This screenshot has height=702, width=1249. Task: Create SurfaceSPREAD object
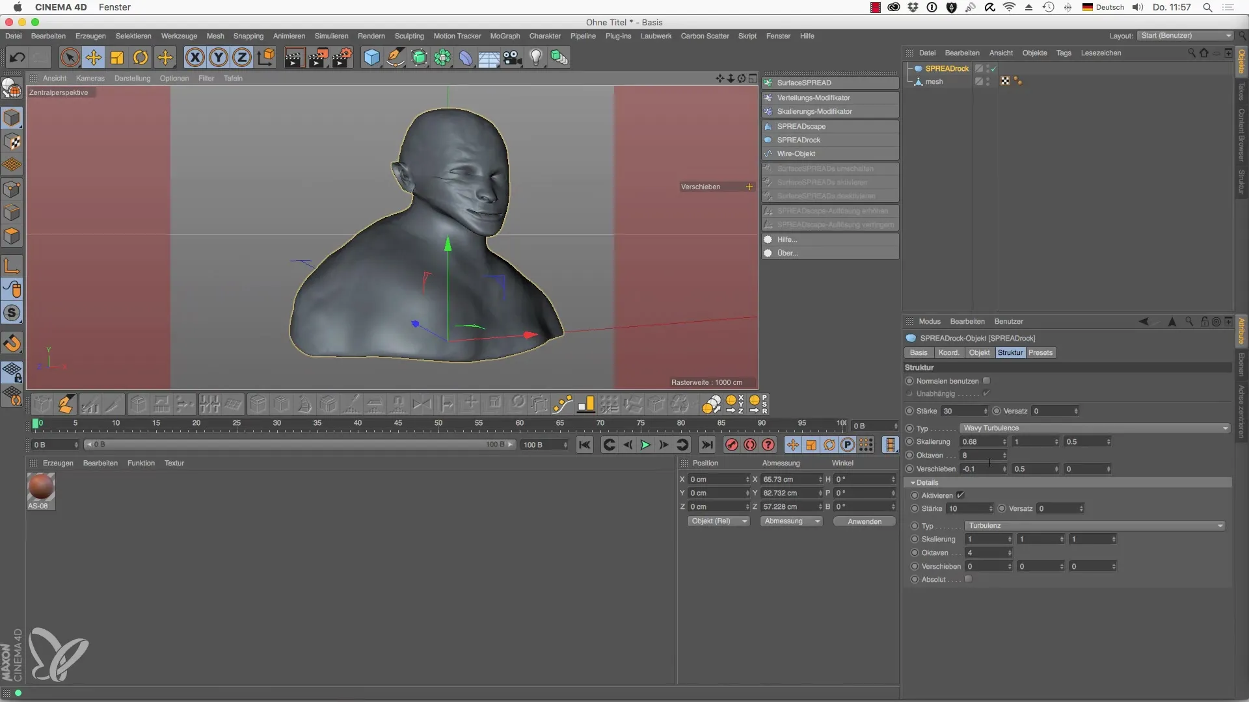(830, 83)
